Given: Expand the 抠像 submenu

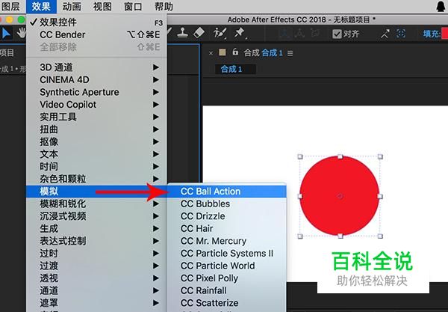Looking at the screenshot, I should [x=96, y=141].
